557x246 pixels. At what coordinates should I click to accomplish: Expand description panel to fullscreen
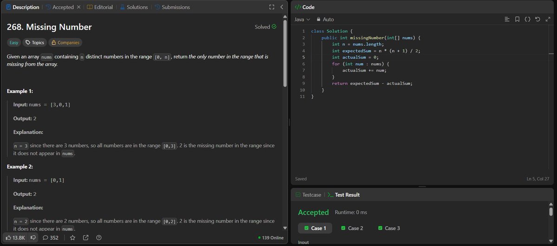(272, 7)
